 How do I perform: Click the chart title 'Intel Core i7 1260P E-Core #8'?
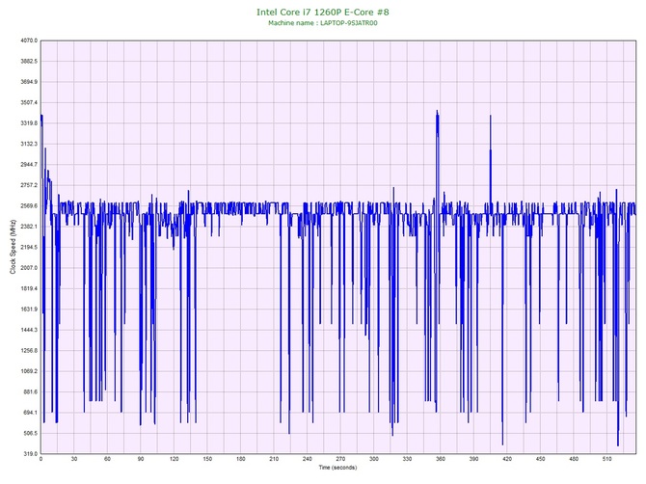point(323,12)
